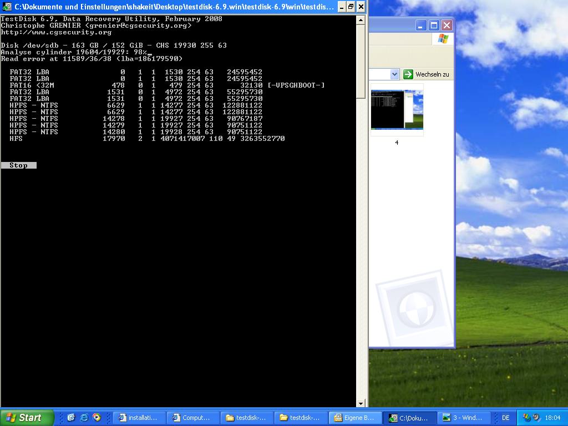Click the [-VPSGHBOOT-] partition label

(296, 85)
